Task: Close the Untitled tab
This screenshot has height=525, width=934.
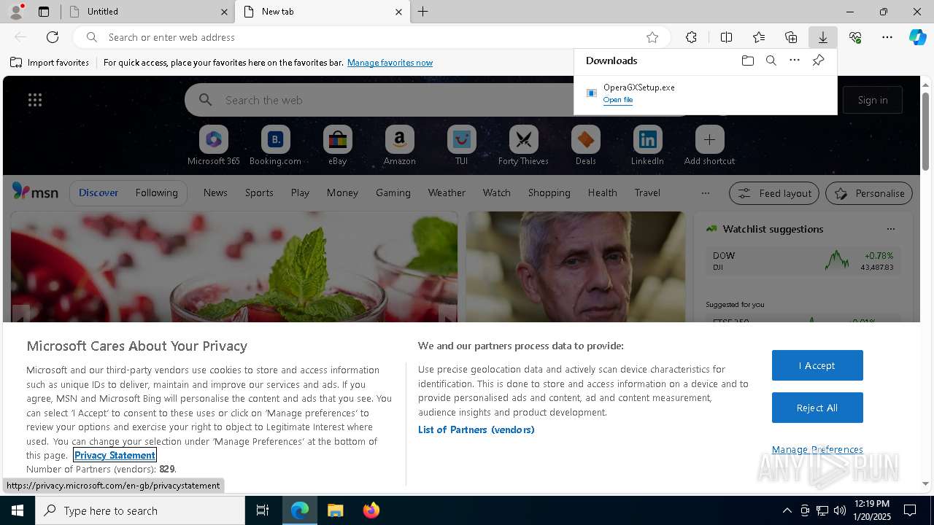Action: coord(224,12)
